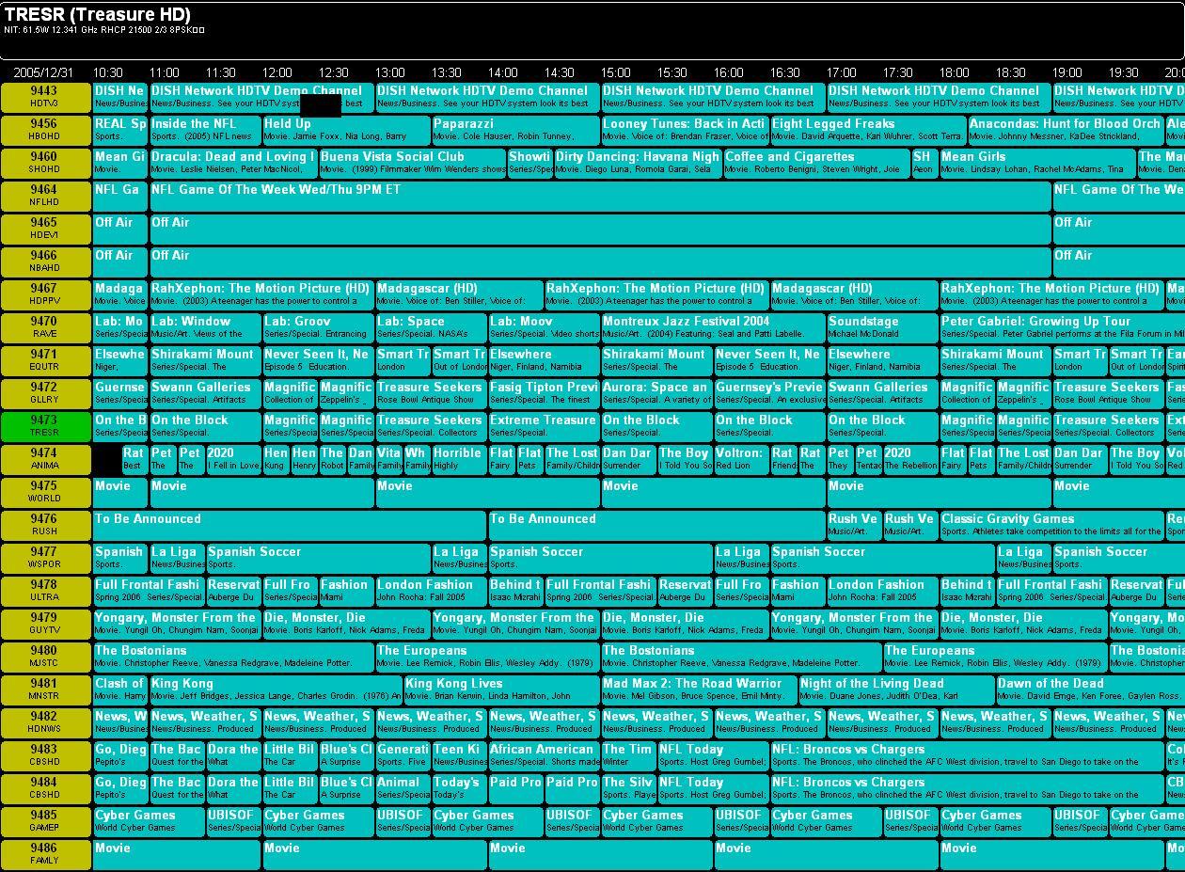This screenshot has height=872, width=1185.
Task: Open Peter Gabriel: Growing Up Tour
Action: coord(1062,327)
